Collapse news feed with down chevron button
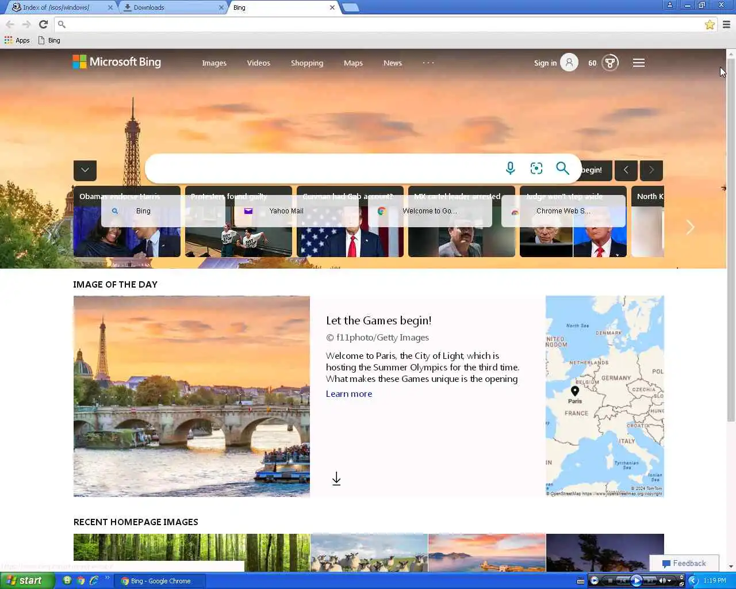The image size is (736, 589). point(85,170)
